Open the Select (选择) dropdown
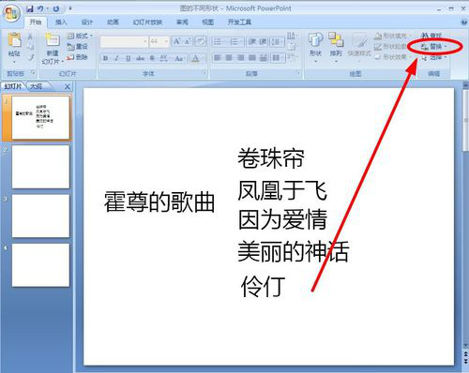The width and height of the screenshot is (469, 373). [433, 57]
